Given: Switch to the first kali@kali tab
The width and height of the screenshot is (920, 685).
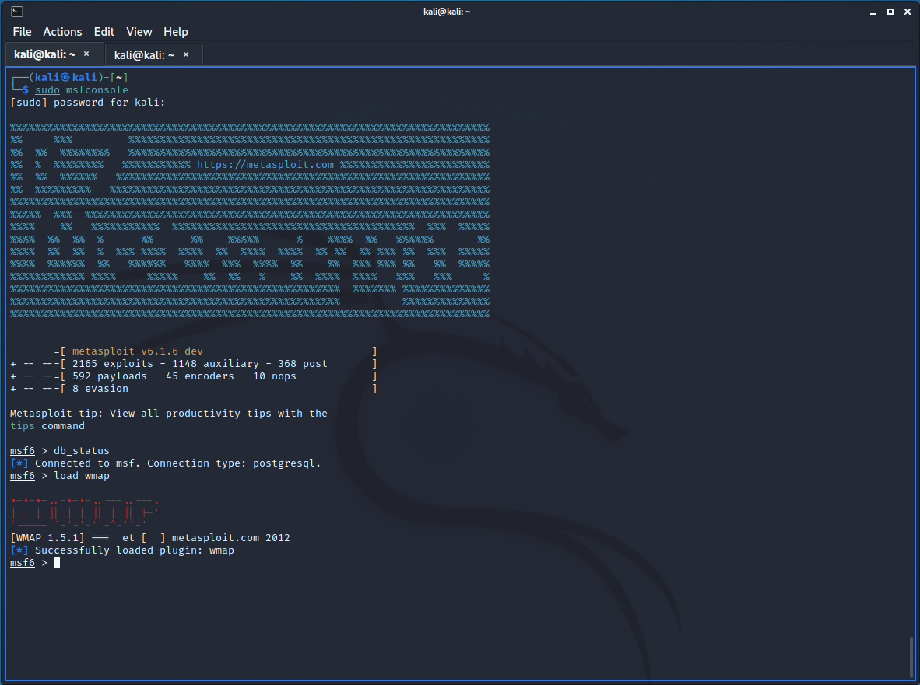Looking at the screenshot, I should tap(45, 54).
